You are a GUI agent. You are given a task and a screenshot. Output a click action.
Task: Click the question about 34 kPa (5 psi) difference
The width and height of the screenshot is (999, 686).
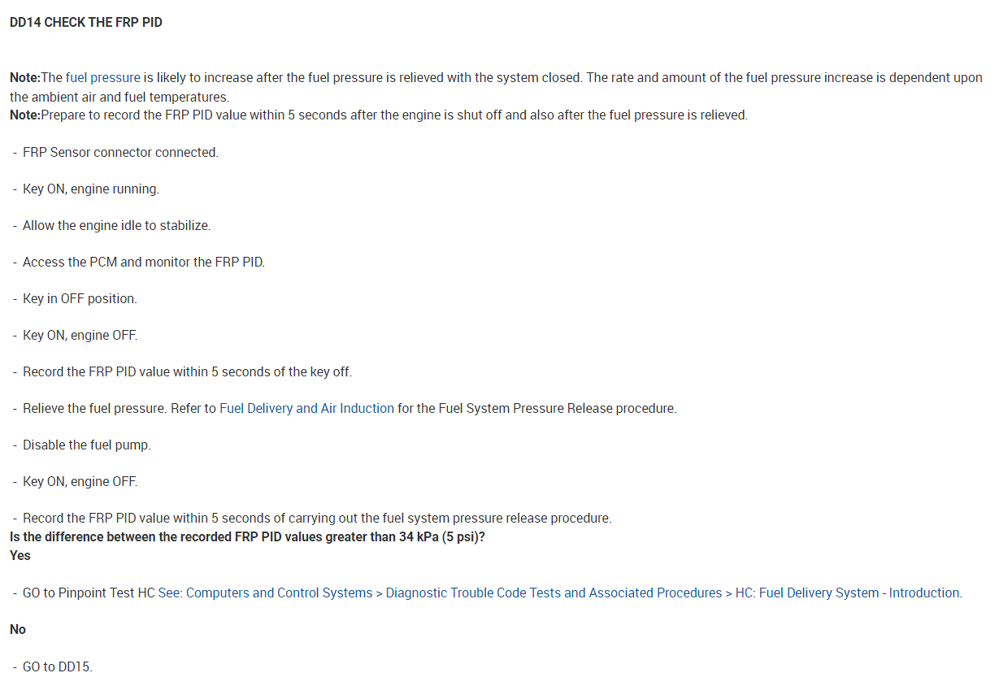point(247,537)
